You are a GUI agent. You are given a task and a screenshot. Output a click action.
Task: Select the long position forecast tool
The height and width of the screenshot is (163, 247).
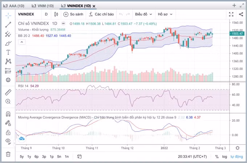[x=8, y=71]
